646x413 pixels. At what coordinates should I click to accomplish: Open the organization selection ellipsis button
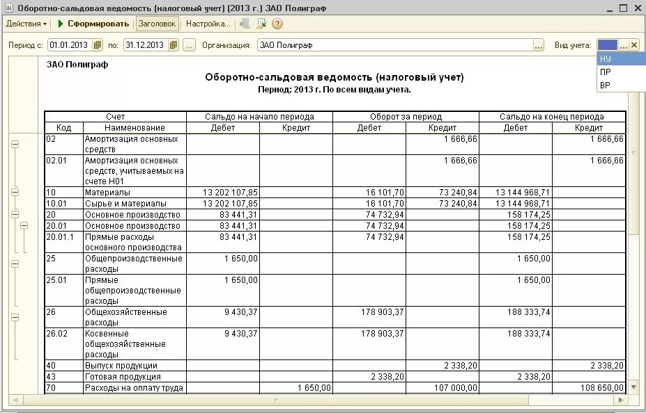click(539, 45)
